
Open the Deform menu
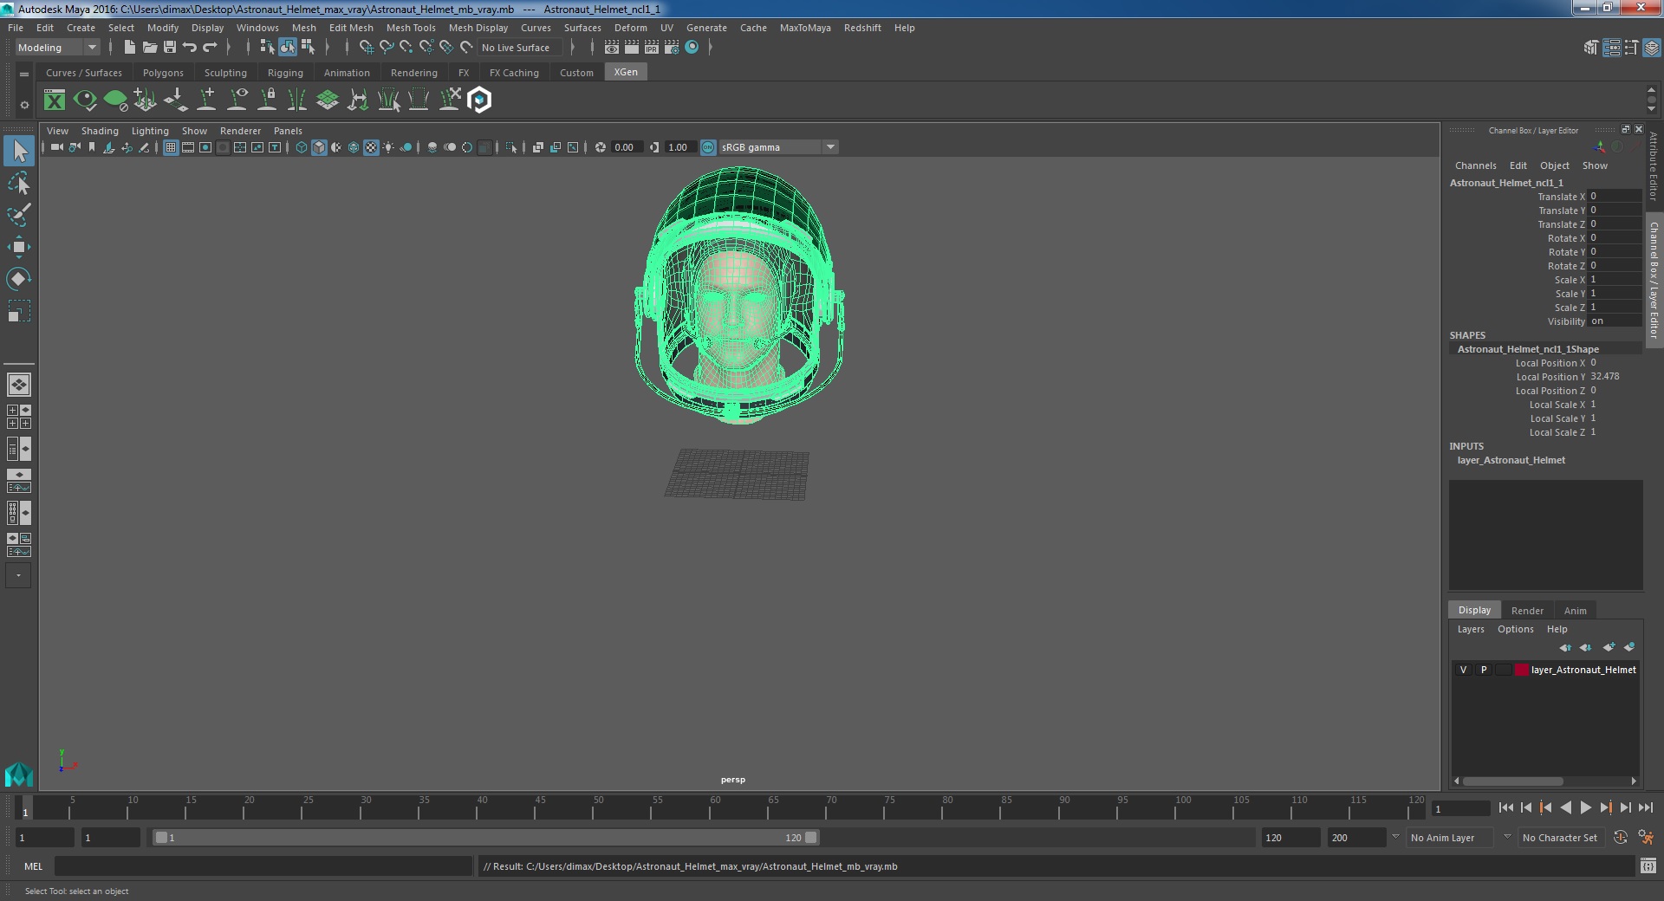tap(630, 28)
